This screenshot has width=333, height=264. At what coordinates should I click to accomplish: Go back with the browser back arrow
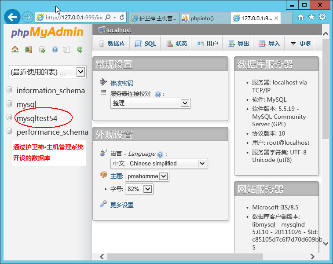tap(12, 17)
